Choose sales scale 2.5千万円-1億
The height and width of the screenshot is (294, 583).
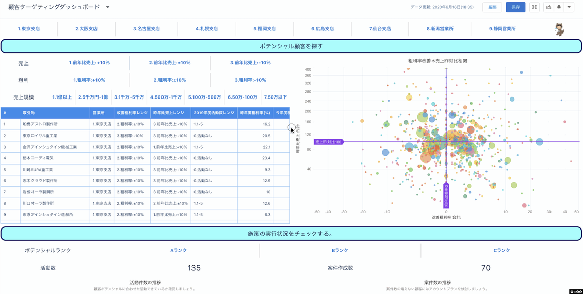tap(93, 97)
